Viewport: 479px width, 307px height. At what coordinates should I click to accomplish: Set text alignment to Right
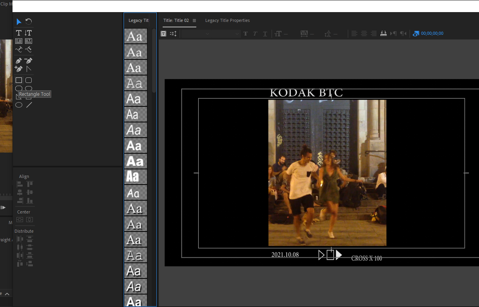coord(374,34)
